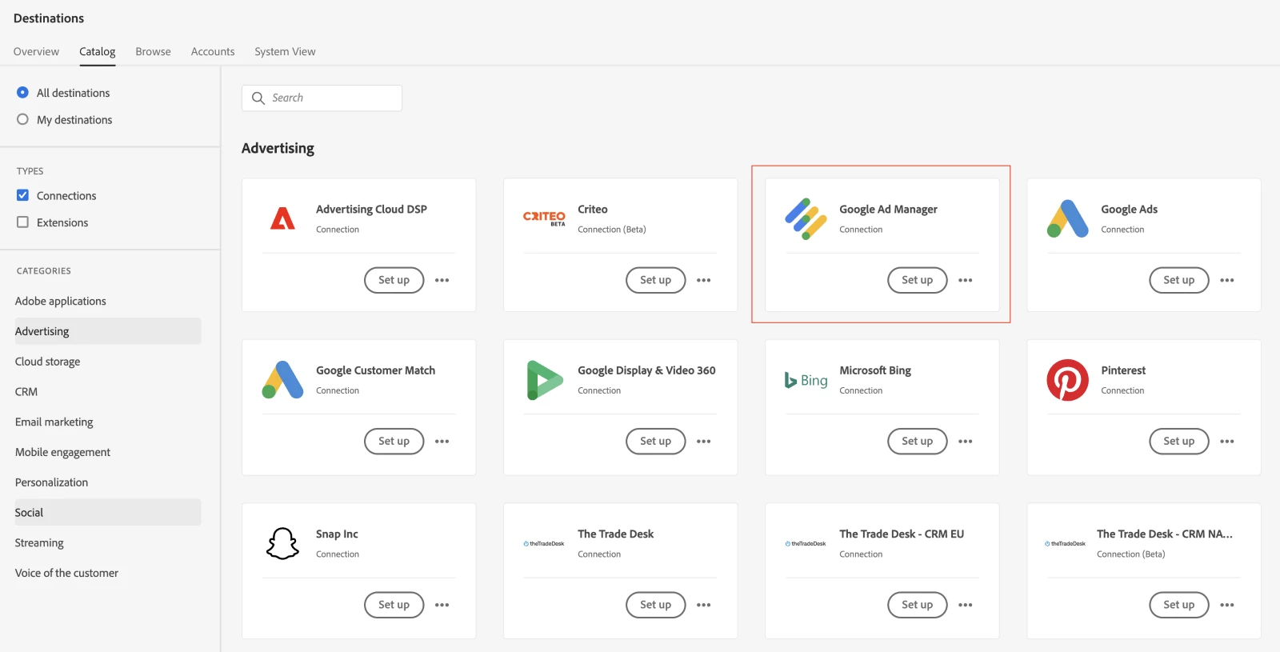Select the Social category
1280x652 pixels.
coord(107,512)
